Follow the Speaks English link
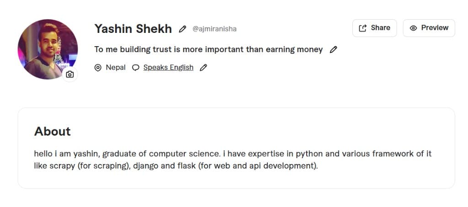 point(168,68)
